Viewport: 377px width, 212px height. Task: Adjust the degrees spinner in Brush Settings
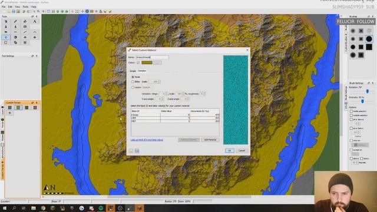[x=355, y=163]
